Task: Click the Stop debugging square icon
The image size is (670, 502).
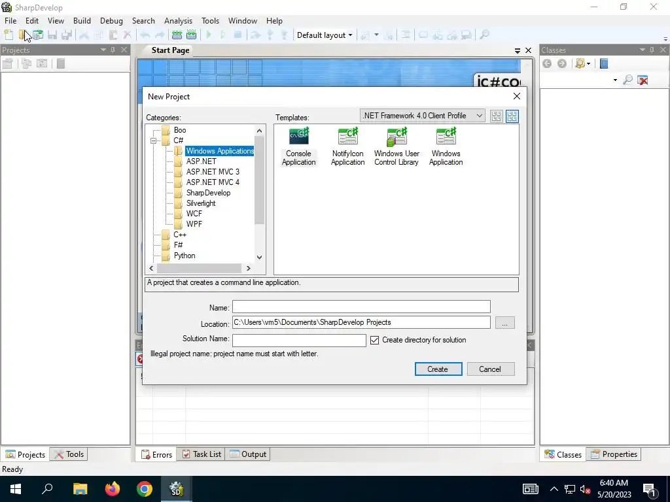Action: (x=238, y=35)
